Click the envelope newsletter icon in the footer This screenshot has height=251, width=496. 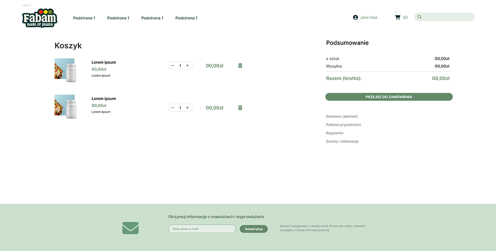tap(130, 228)
